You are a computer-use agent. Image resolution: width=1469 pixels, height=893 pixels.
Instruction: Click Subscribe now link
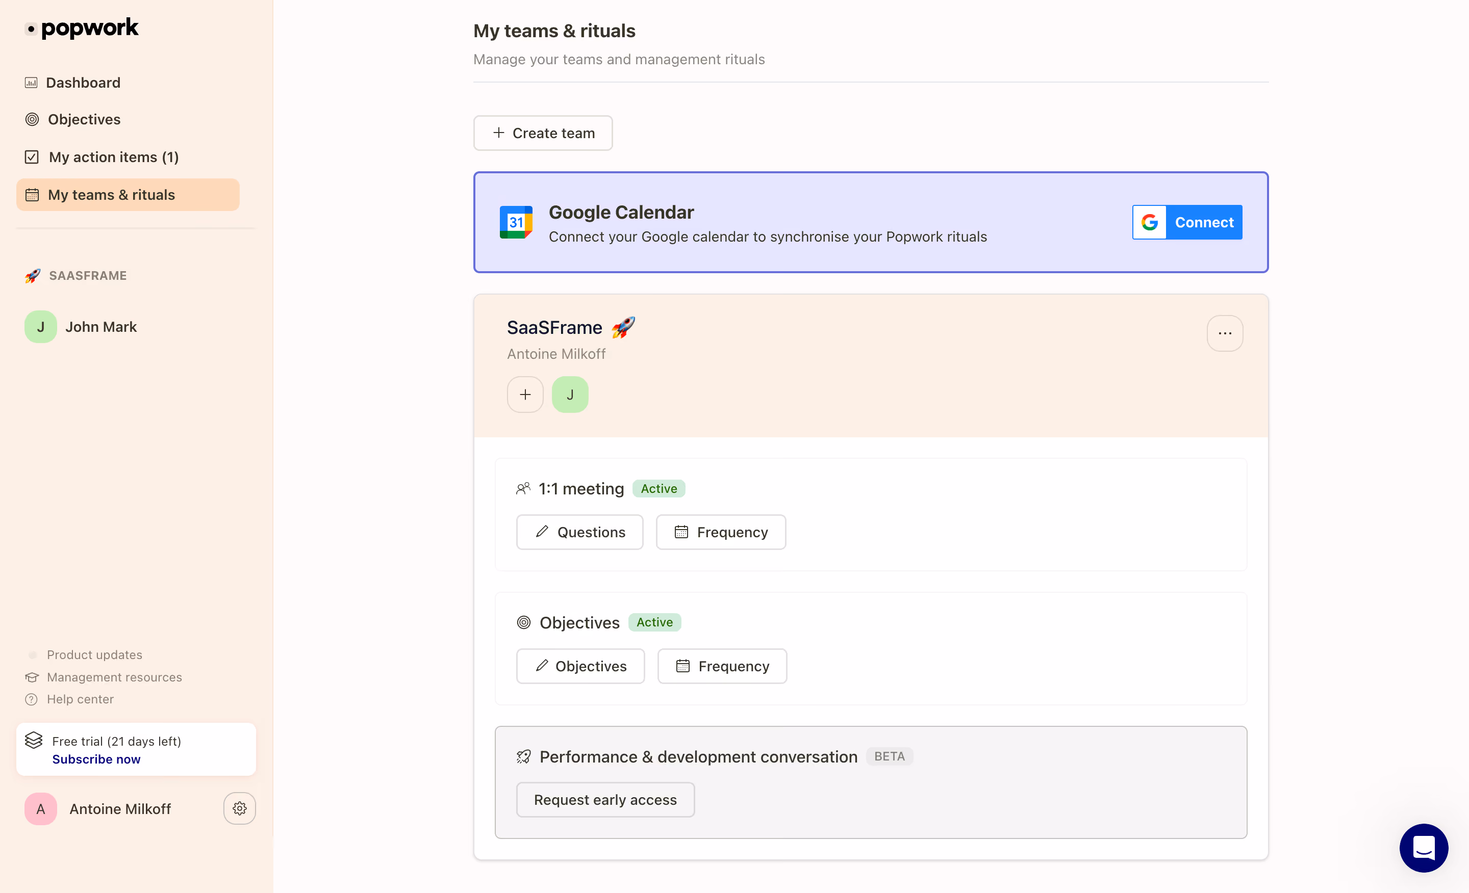tap(96, 759)
